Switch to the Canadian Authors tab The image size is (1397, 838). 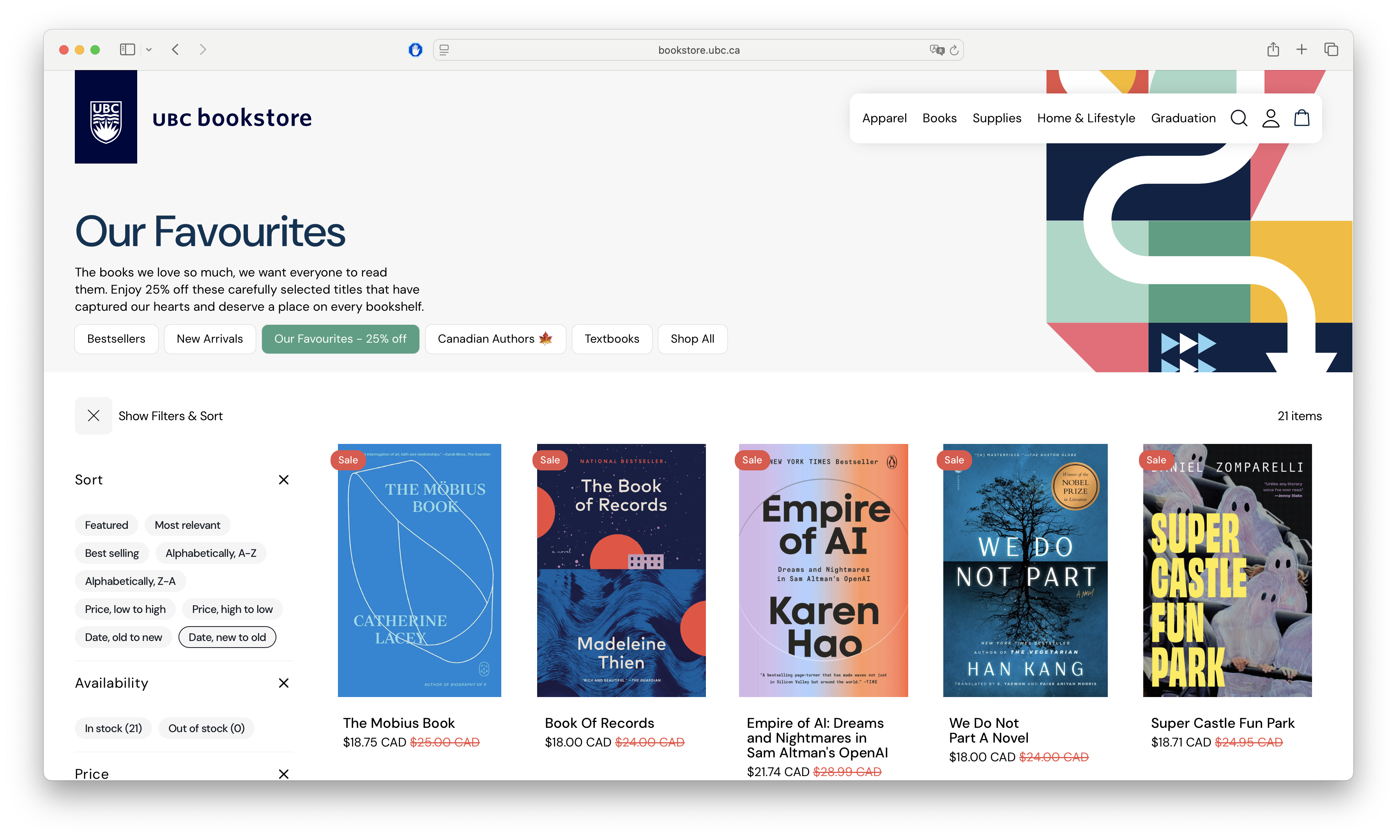tap(495, 339)
